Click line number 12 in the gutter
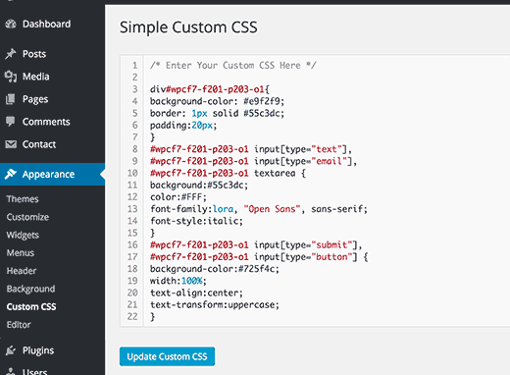510x375 pixels. pyautogui.click(x=132, y=197)
